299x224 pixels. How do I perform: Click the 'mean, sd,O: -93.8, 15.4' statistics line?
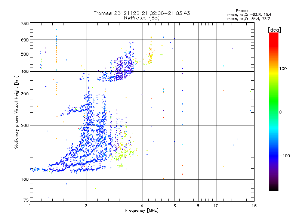[249, 15]
